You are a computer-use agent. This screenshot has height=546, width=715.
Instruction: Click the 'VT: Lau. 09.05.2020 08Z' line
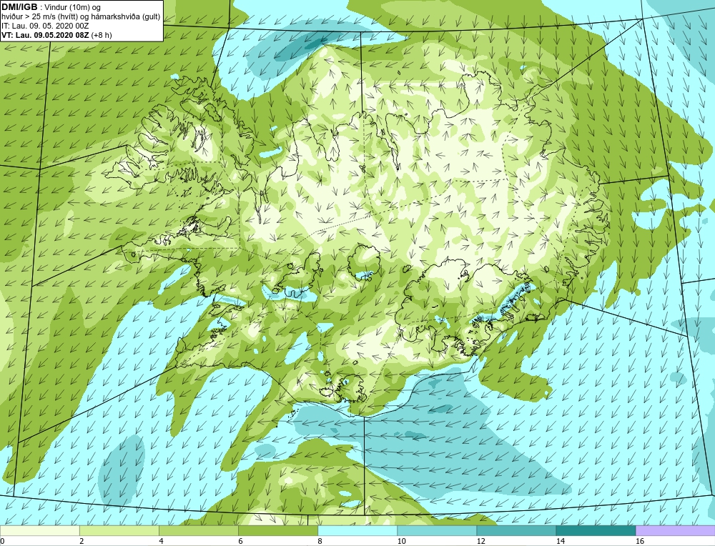[46, 34]
